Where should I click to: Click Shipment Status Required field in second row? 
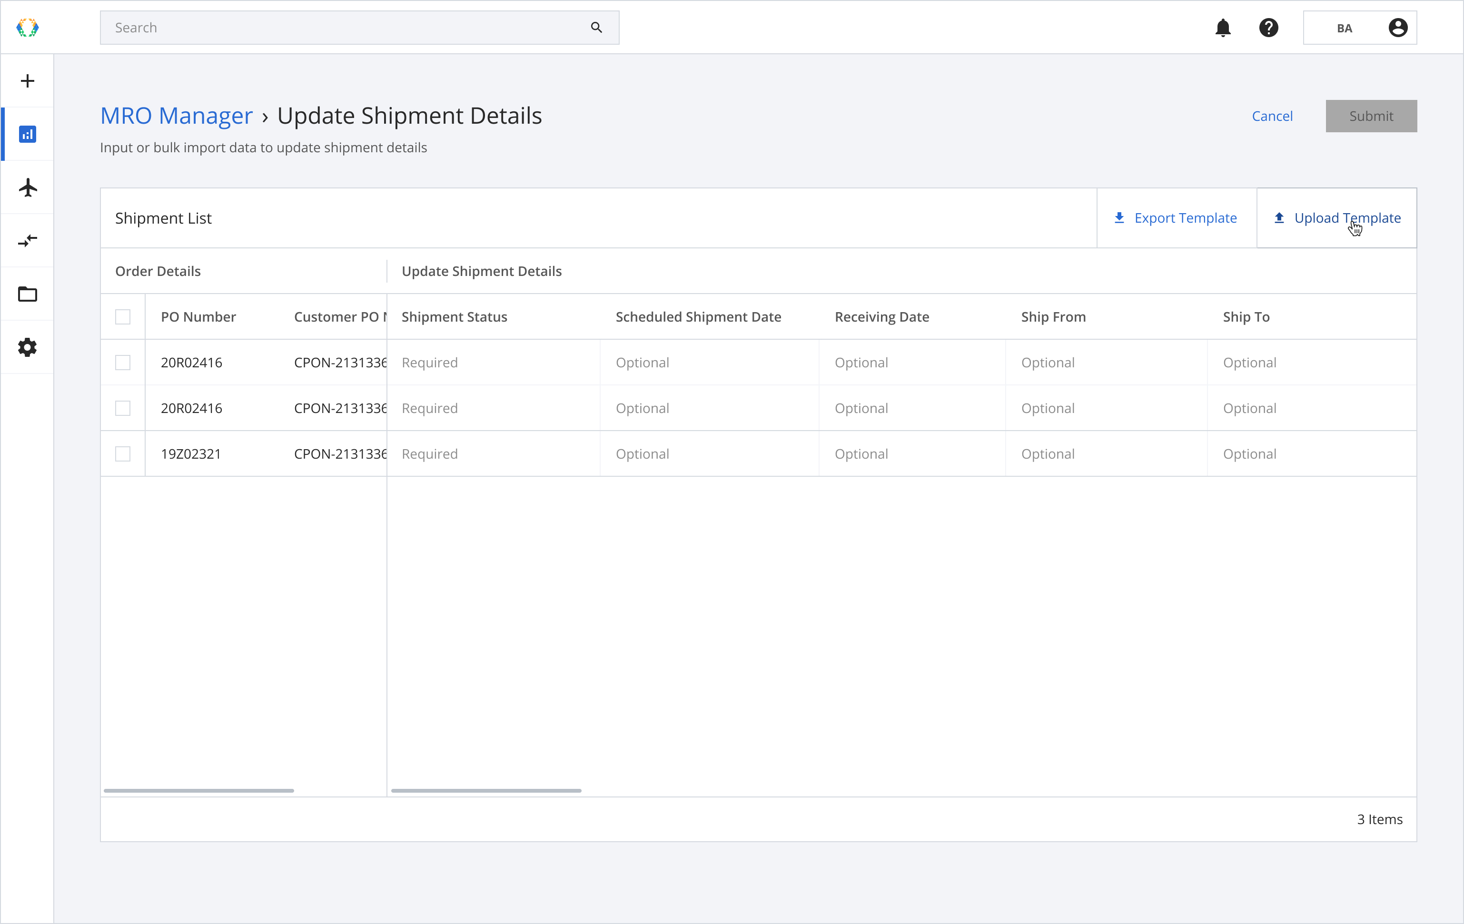coord(493,408)
